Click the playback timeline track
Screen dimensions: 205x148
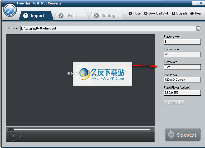82,130
